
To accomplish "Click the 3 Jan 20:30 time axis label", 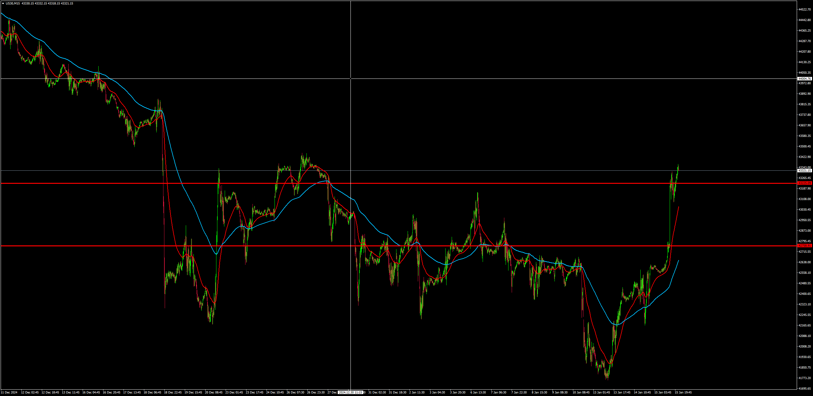I will pos(458,392).
